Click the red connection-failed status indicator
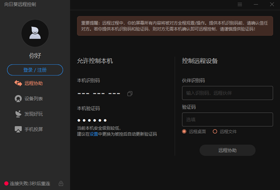This screenshot has height=190, width=280. click(x=6, y=183)
